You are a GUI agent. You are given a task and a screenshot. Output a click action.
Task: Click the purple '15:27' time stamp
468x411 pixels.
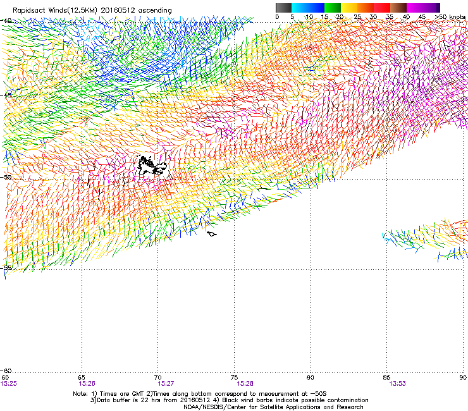tap(166, 384)
